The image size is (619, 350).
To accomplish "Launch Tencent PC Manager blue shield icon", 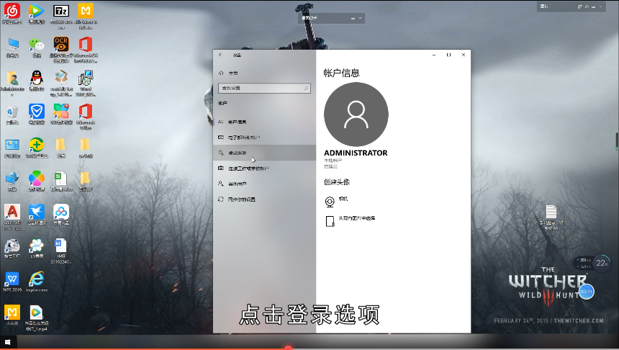I will [x=36, y=115].
